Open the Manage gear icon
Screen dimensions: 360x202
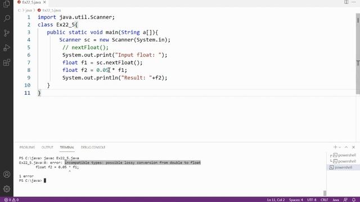tap(7, 189)
